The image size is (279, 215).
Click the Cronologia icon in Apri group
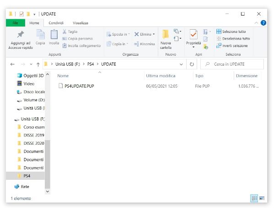[206, 47]
